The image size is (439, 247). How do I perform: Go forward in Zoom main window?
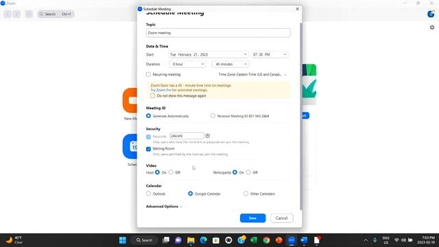(16, 14)
